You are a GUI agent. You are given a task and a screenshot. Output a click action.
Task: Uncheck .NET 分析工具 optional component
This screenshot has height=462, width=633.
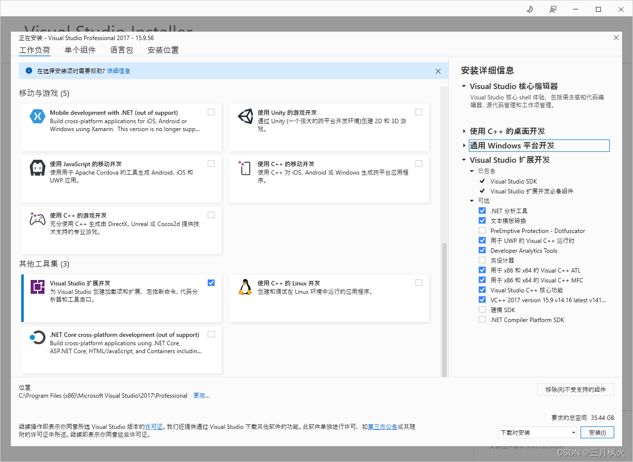click(x=482, y=211)
